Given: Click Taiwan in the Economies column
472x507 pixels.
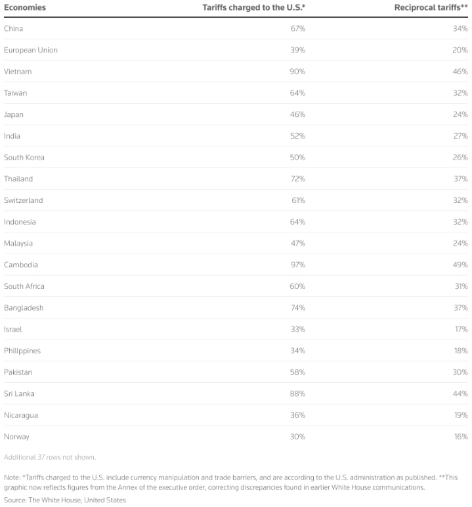Looking at the screenshot, I should [16, 93].
